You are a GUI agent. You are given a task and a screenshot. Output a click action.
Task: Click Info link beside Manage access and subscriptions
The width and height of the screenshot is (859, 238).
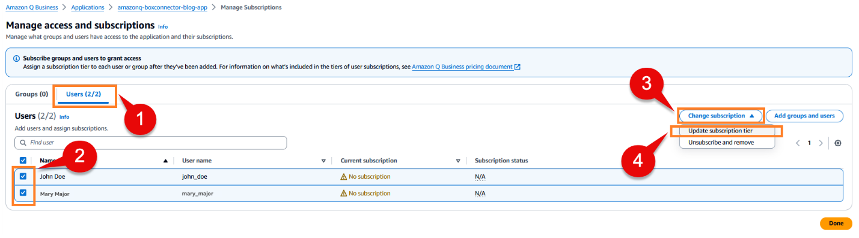[x=163, y=27]
